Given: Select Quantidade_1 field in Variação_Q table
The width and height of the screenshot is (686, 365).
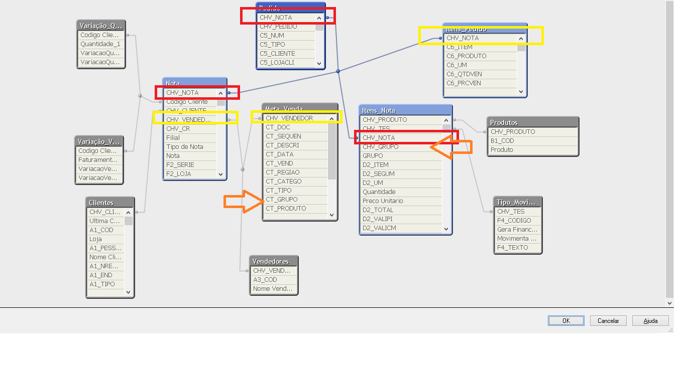Looking at the screenshot, I should (x=101, y=44).
